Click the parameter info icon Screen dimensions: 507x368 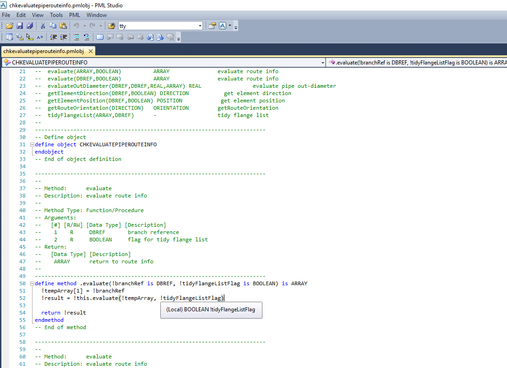20,37
